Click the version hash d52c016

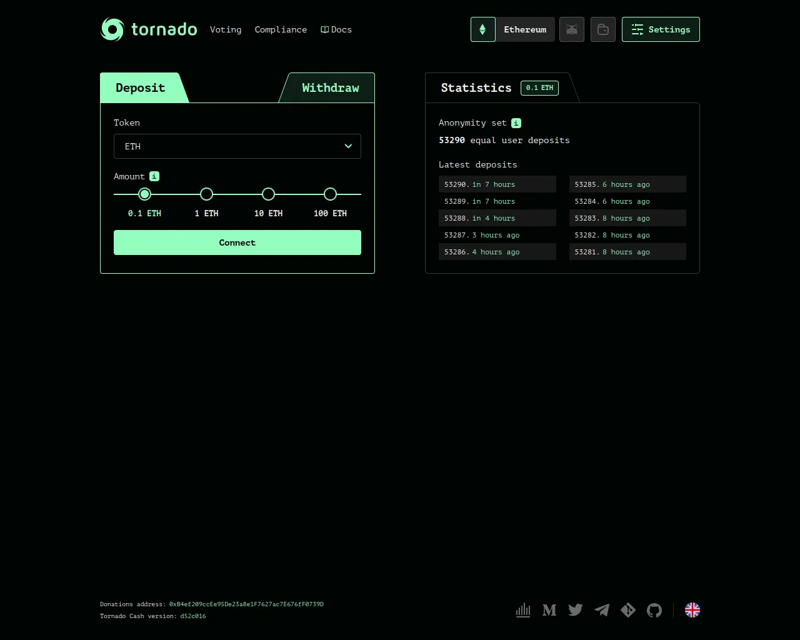click(x=193, y=616)
